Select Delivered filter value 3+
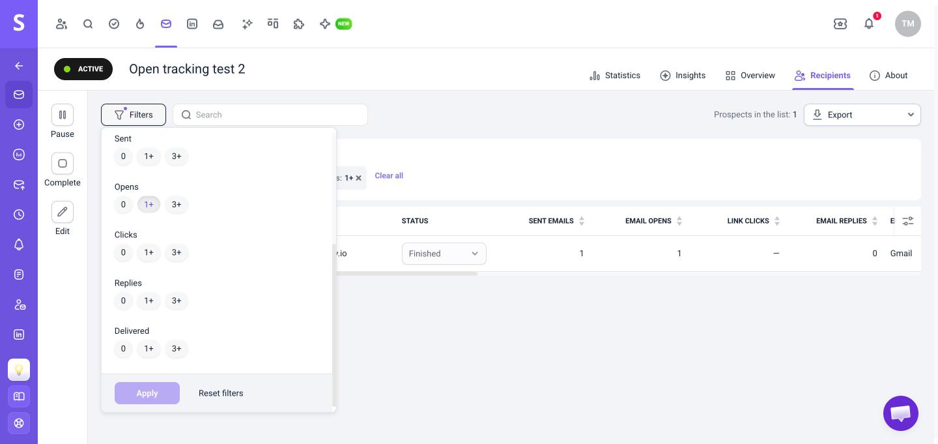The image size is (938, 444). (177, 349)
